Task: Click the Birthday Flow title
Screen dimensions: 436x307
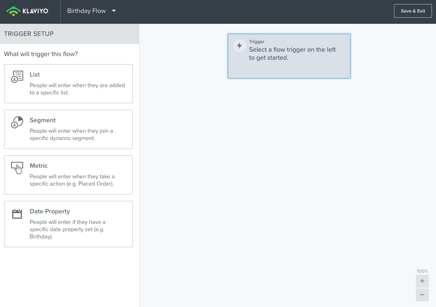Action: (x=86, y=11)
